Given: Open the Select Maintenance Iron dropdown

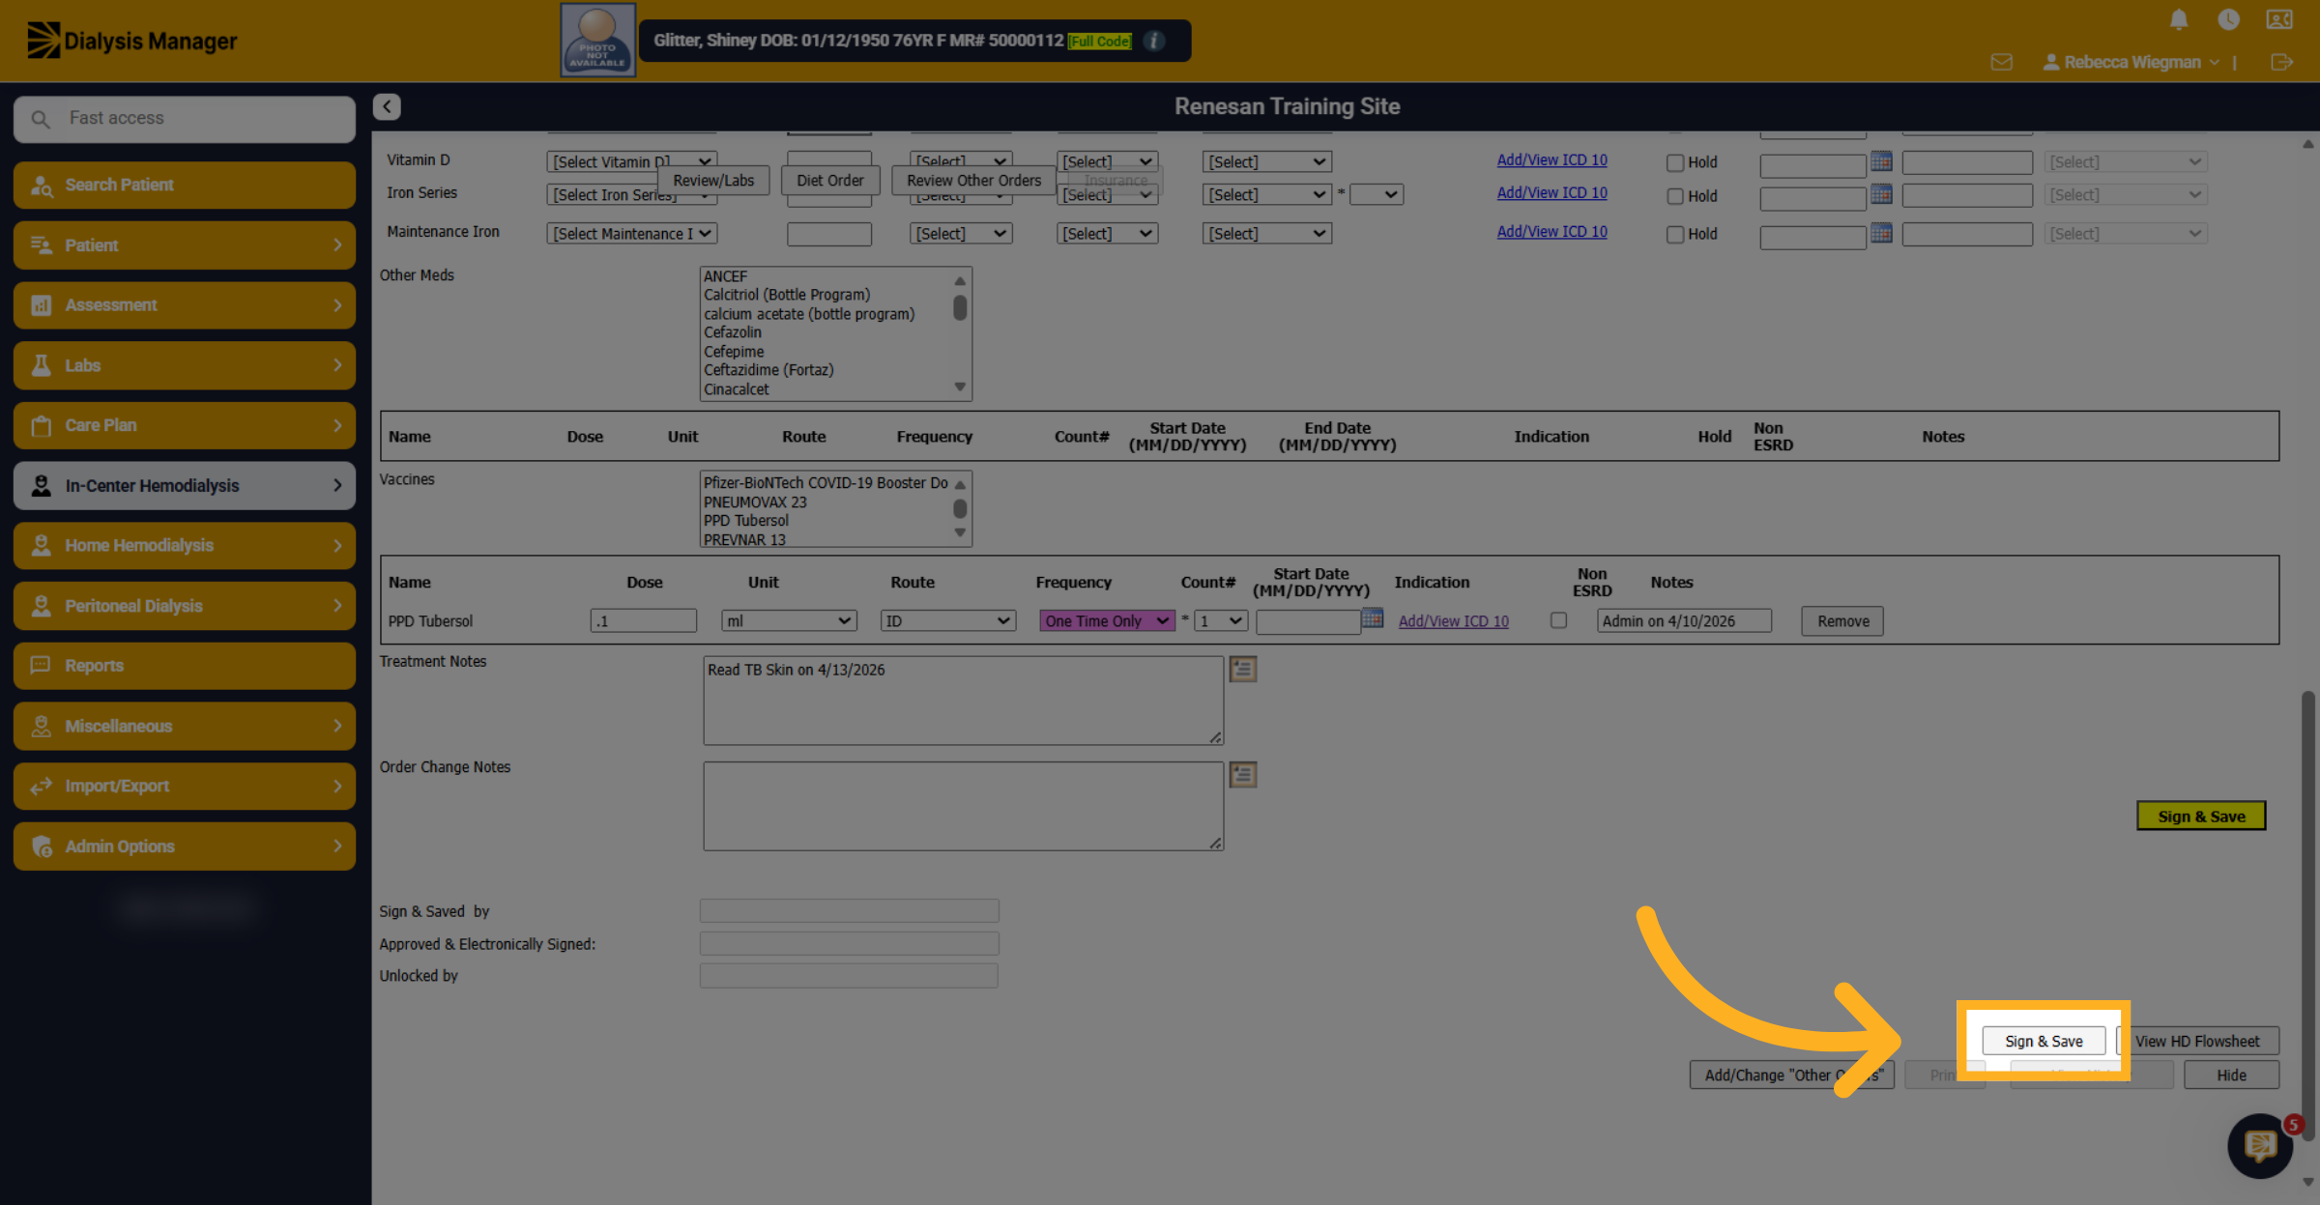Looking at the screenshot, I should pyautogui.click(x=631, y=234).
